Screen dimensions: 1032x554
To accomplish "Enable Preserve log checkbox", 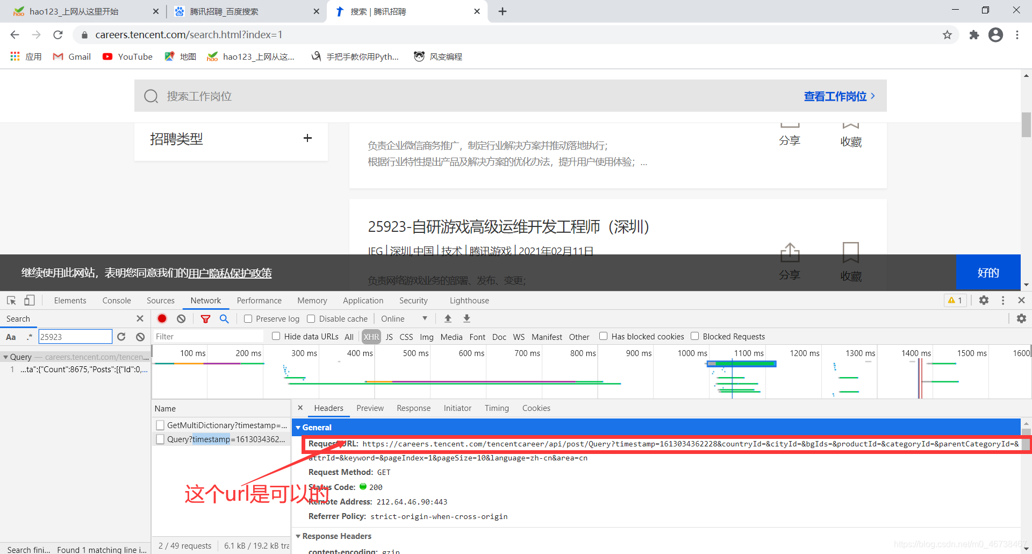I will 248,318.
